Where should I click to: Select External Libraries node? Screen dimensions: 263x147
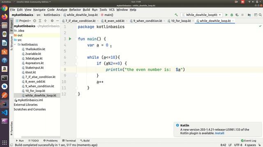pyautogui.click(x=25, y=105)
